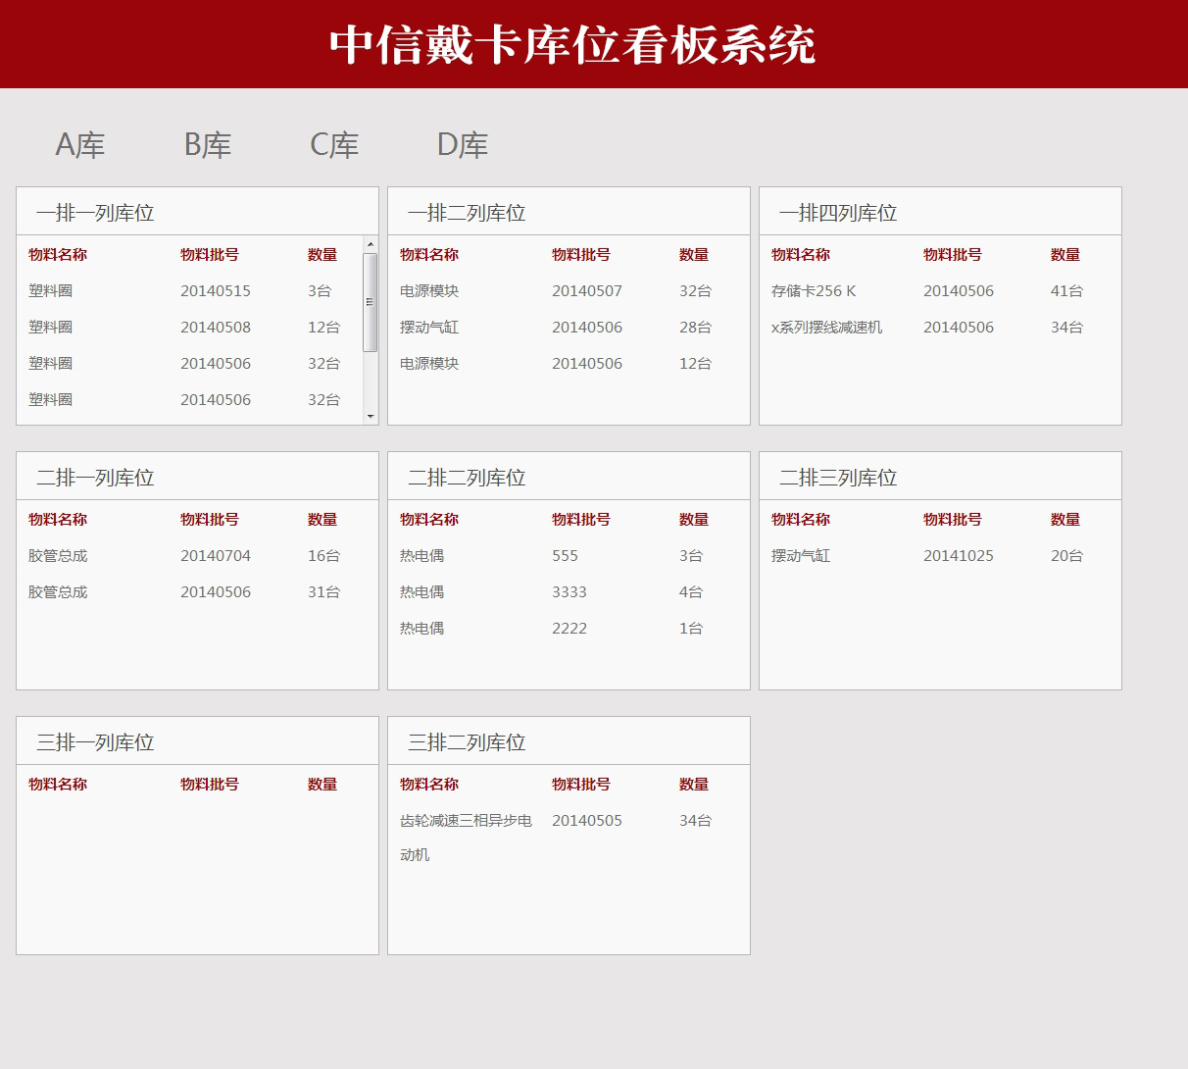Image resolution: width=1188 pixels, height=1069 pixels.
Task: Click scroll-down arrow in 一排一列库位 panel
Action: tap(371, 416)
